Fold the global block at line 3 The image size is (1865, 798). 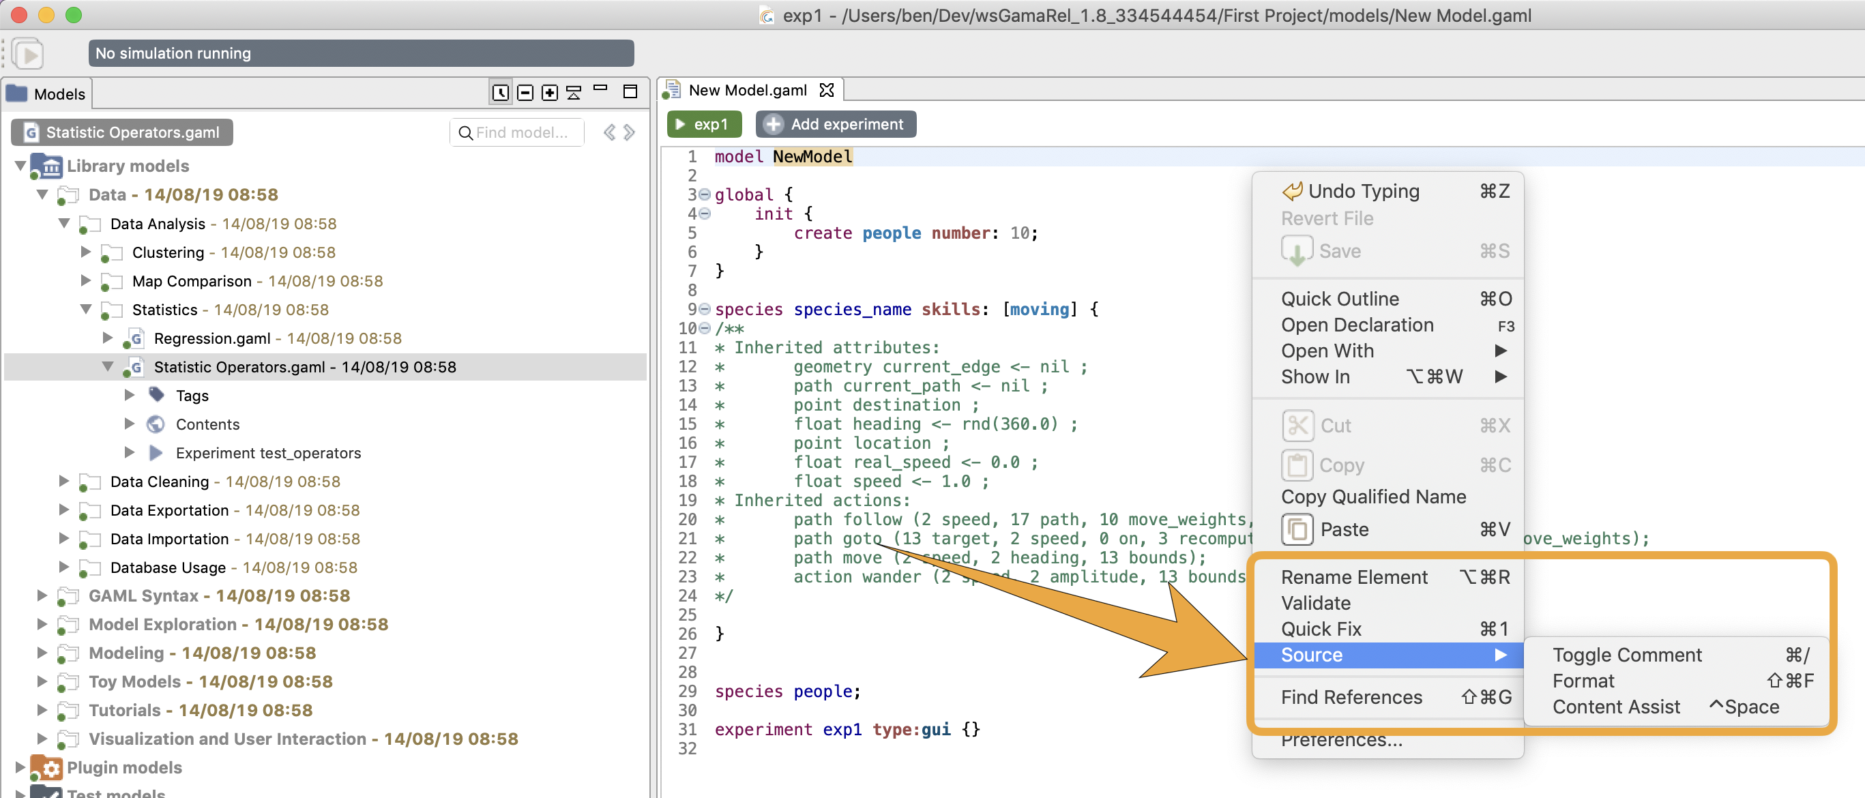pyautogui.click(x=705, y=195)
